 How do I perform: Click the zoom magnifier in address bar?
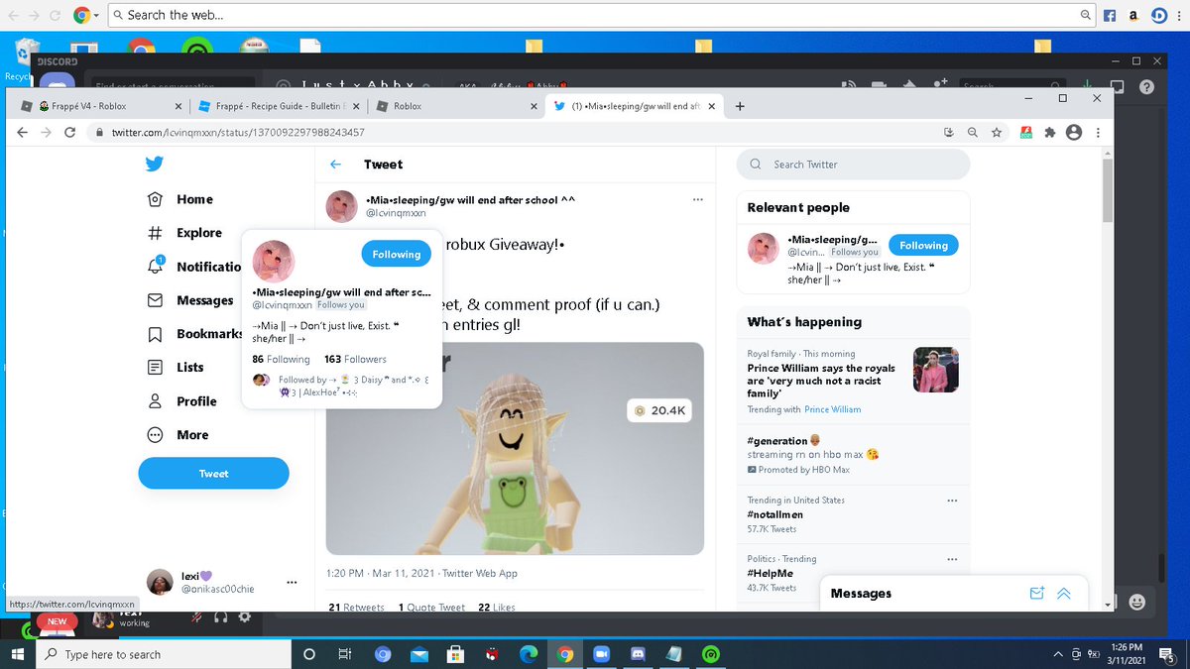[x=972, y=132]
